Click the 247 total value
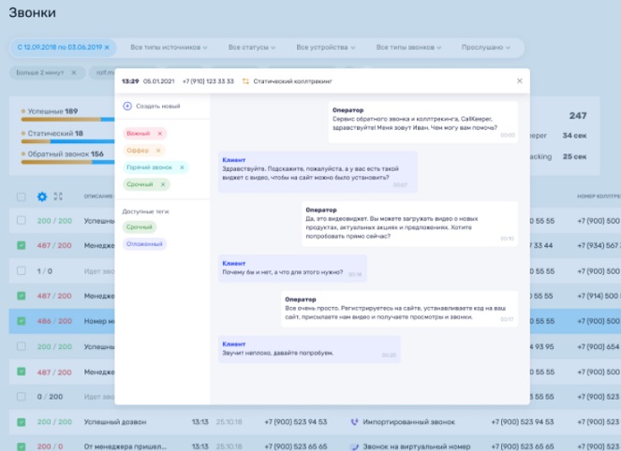The height and width of the screenshot is (451, 621). [578, 115]
